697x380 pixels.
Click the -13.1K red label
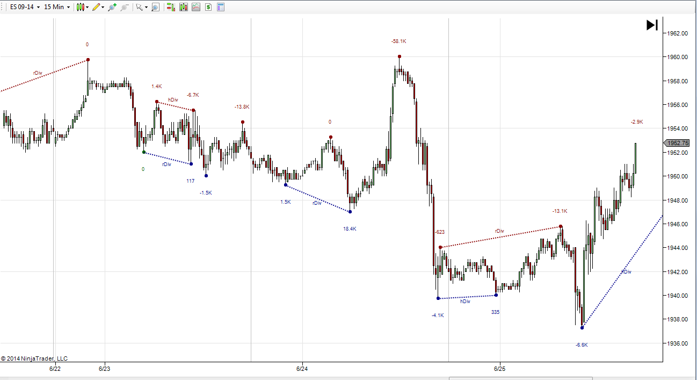560,211
